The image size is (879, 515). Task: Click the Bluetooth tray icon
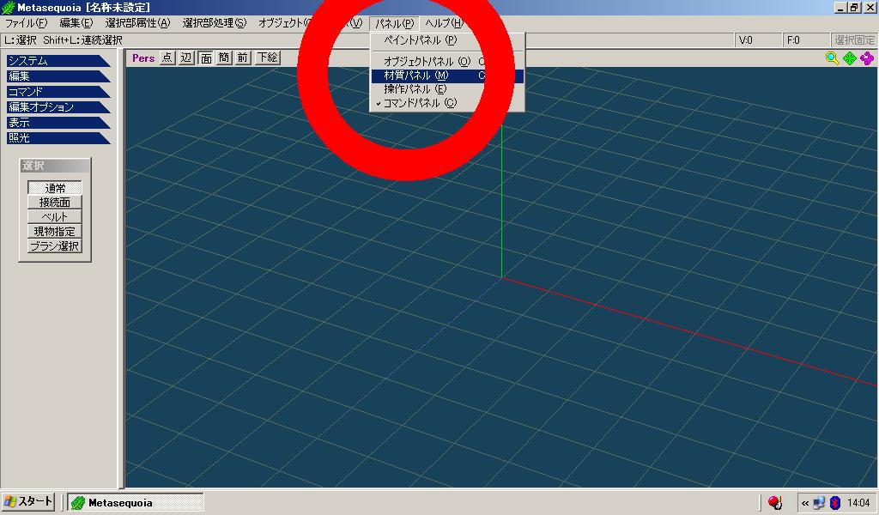pos(834,503)
